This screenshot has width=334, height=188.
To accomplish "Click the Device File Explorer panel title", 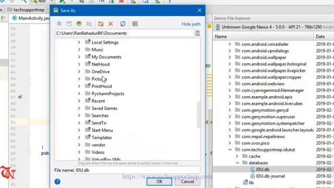I will point(232,18).
